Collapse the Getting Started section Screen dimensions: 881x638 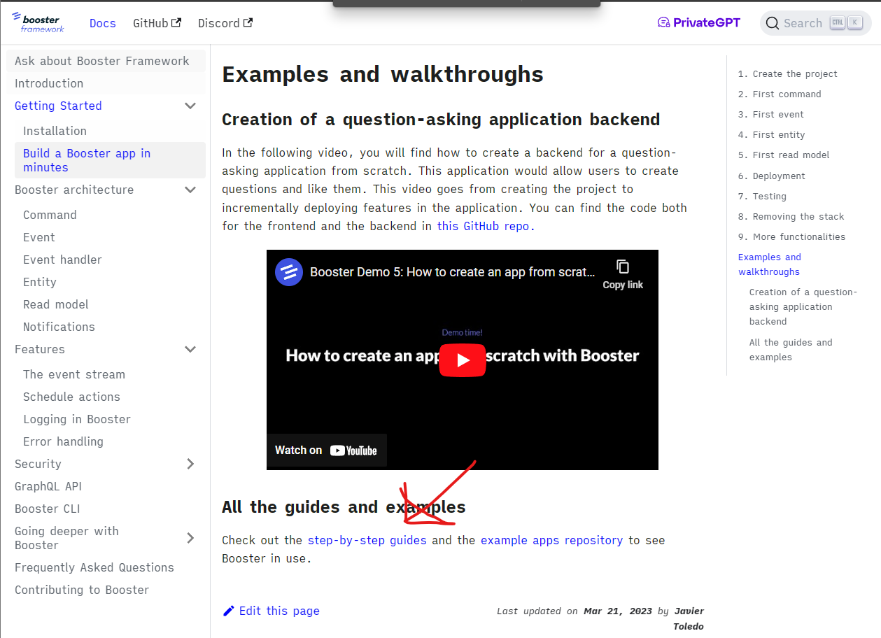tap(190, 106)
